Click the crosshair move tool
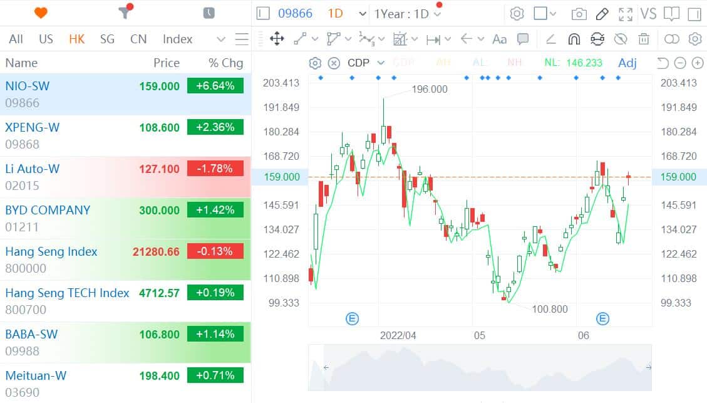707x403 pixels. pos(276,39)
